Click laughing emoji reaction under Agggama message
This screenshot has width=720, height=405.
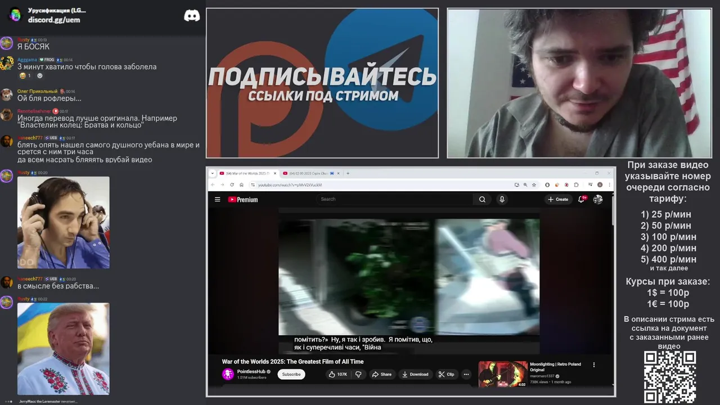click(25, 75)
